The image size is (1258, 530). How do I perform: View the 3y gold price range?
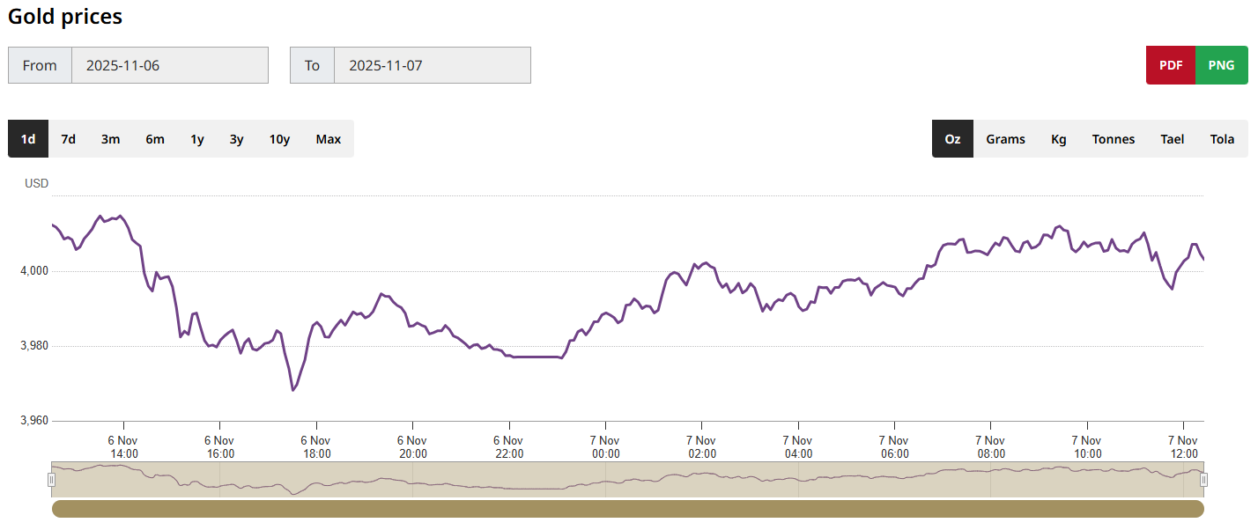pos(237,139)
